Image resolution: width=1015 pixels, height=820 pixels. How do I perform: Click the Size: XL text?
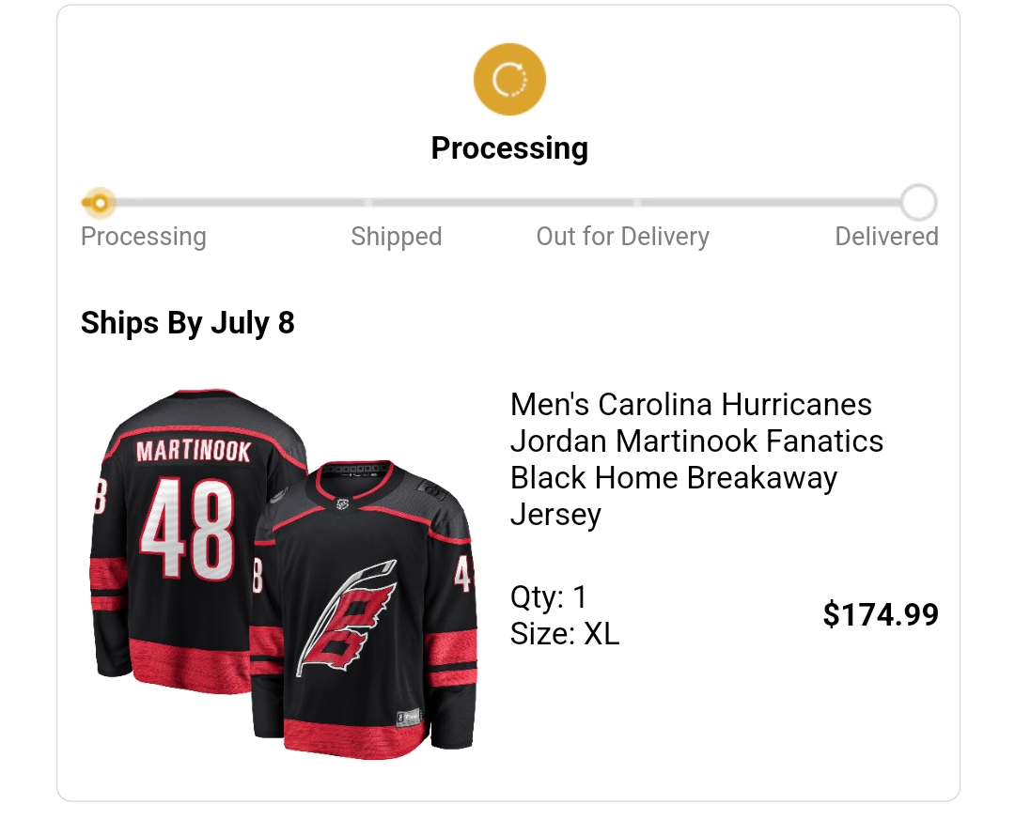tap(564, 634)
